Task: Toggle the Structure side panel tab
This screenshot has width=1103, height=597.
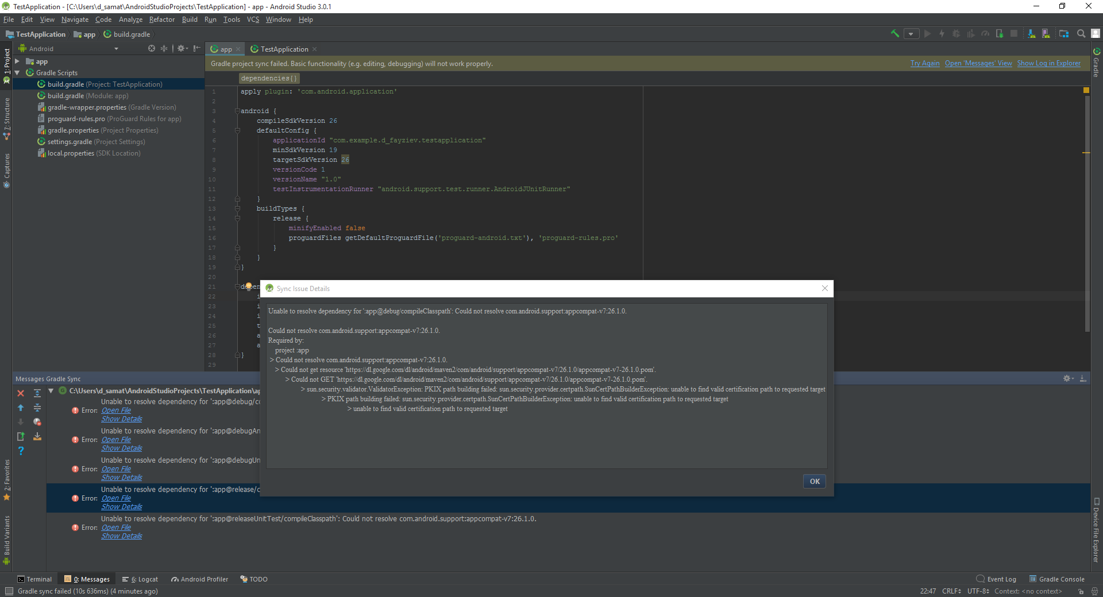Action: click(6, 119)
